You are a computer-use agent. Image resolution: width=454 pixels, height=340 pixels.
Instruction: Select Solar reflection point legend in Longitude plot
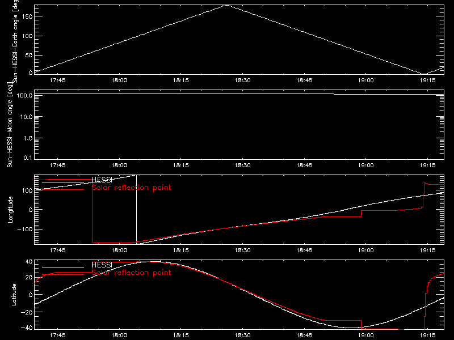[131, 188]
